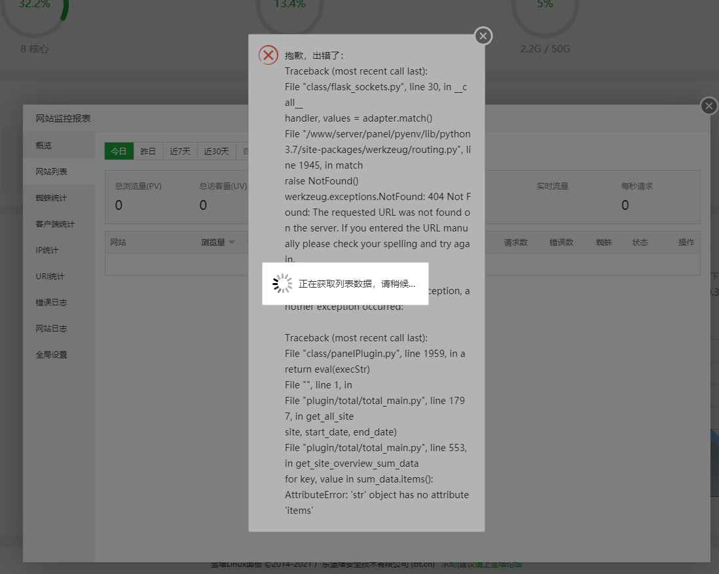The width and height of the screenshot is (719, 574).
Task: Click the 实时流量 label
Action: 552,186
